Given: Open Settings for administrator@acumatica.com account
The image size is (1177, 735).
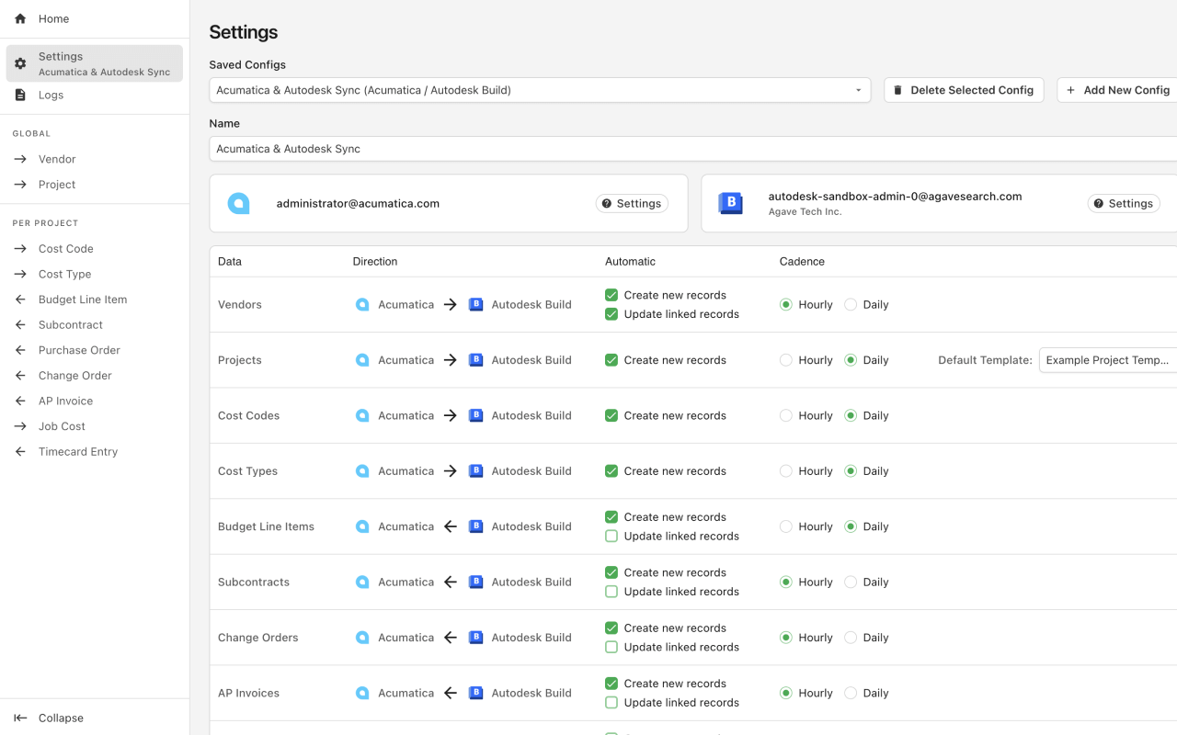Looking at the screenshot, I should coord(632,203).
